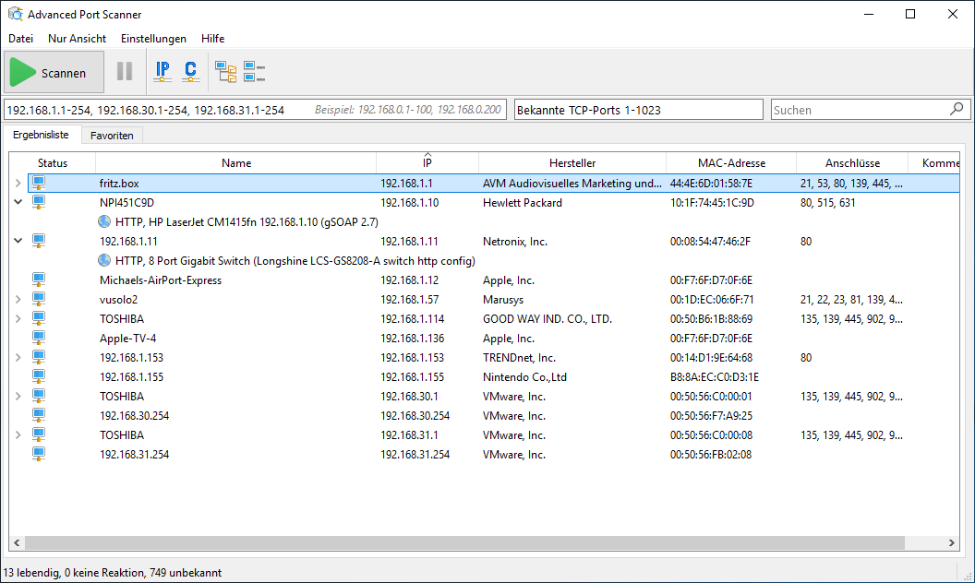Screen dimensions: 975x583
Task: Click the 192.168.31.254 device icon
Action: (39, 455)
